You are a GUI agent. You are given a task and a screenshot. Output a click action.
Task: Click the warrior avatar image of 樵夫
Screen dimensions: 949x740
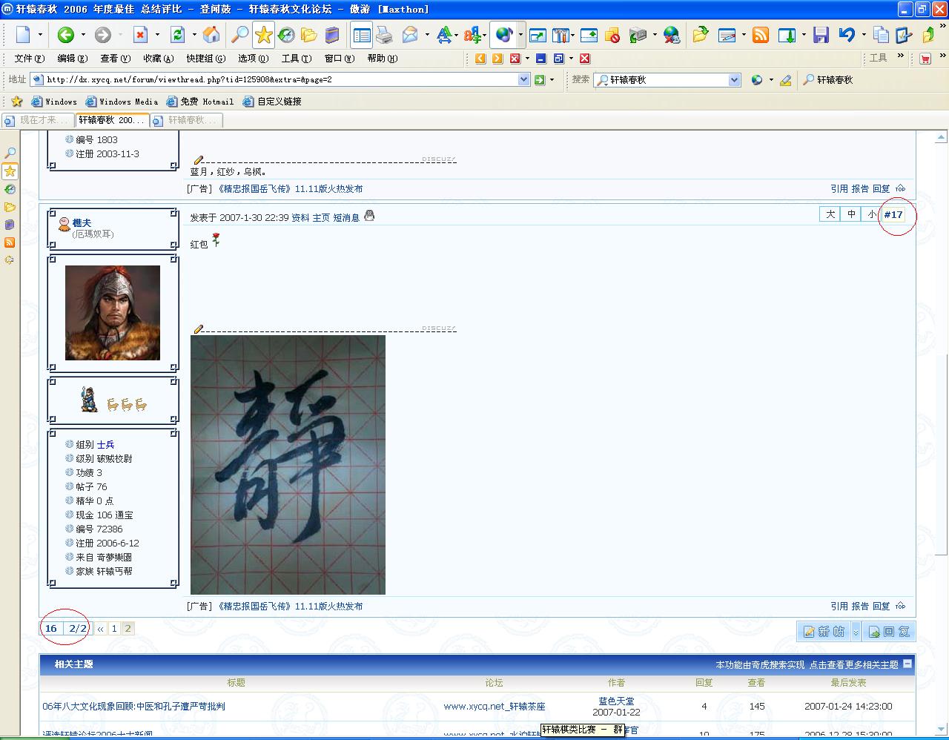point(113,313)
